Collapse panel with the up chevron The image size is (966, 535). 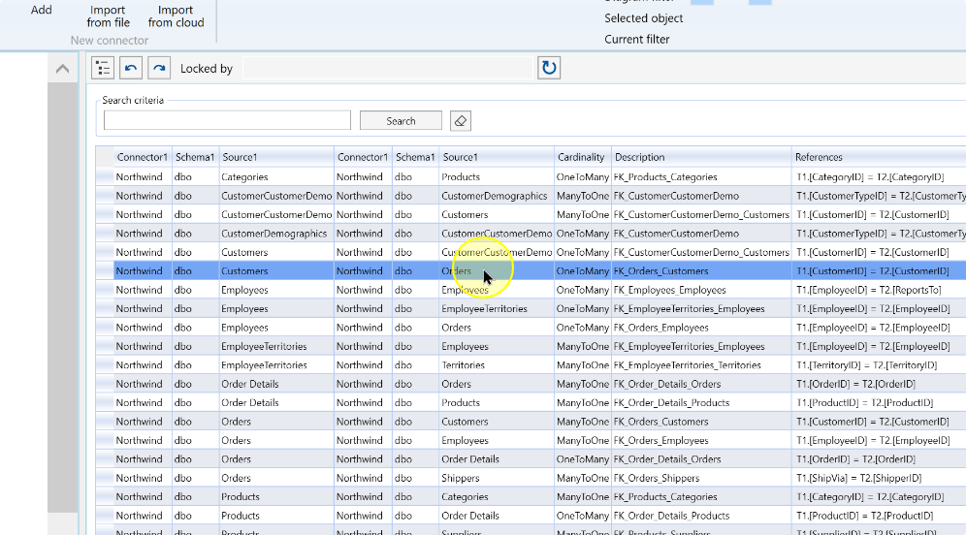click(62, 69)
